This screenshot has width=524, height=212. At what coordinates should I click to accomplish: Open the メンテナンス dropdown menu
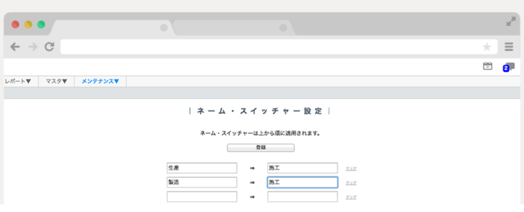coord(100,81)
